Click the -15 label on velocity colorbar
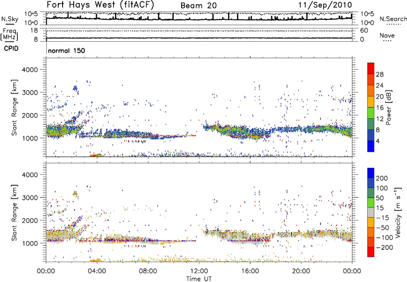Screen dimensions: 407x282 tap(383, 217)
